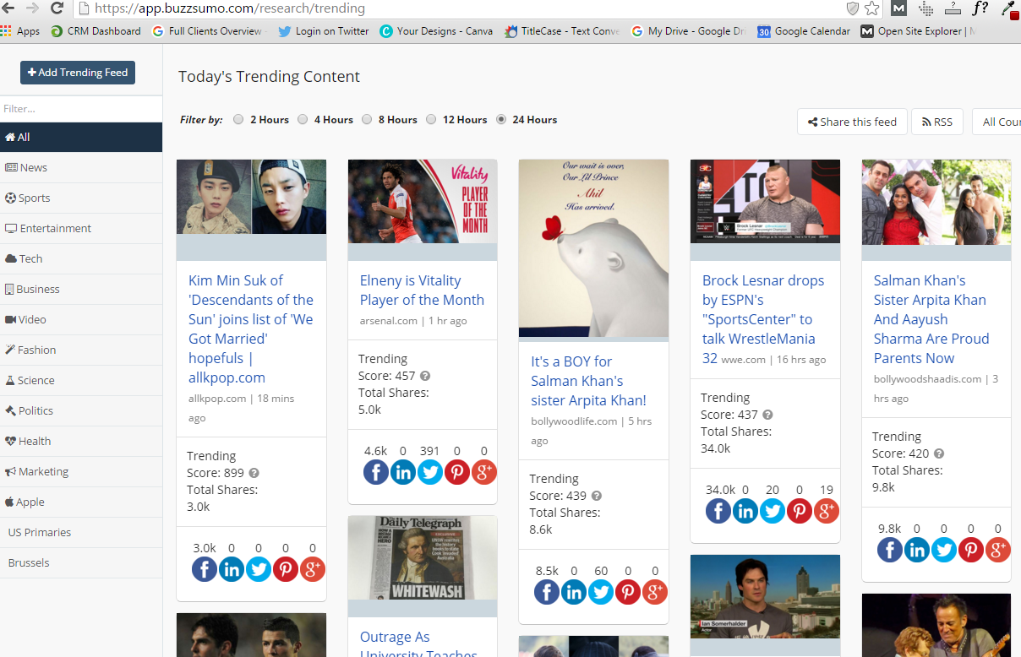
Task: Click the Add Trending Feed button
Action: (78, 73)
